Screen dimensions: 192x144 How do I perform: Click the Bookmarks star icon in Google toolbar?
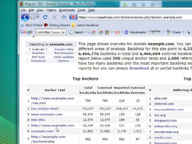[126, 32]
